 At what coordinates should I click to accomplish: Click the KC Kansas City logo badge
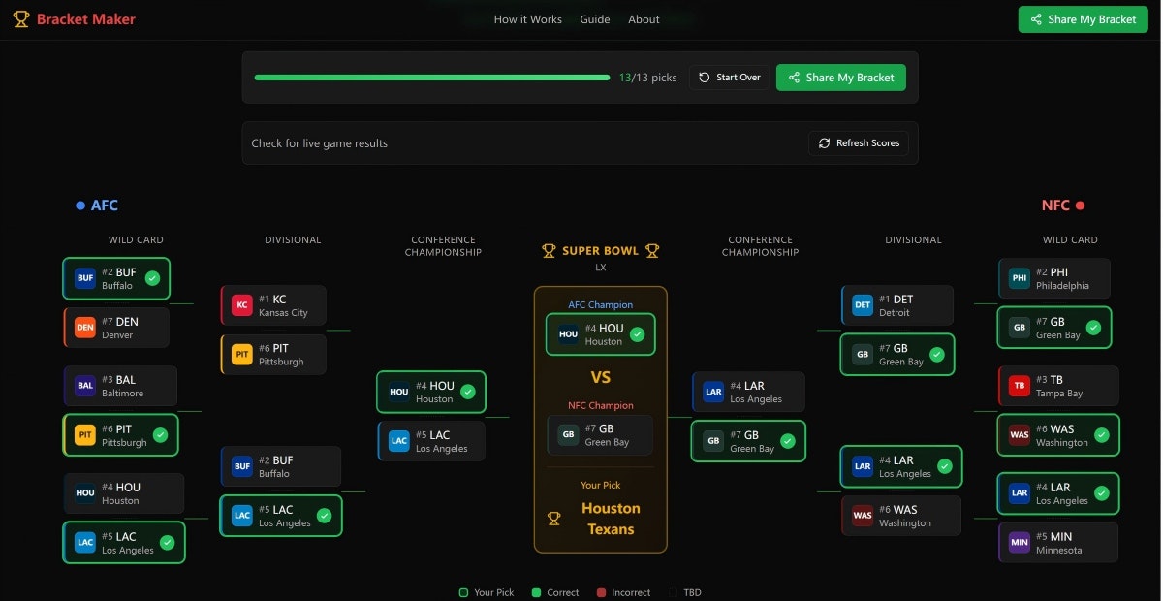click(x=241, y=304)
